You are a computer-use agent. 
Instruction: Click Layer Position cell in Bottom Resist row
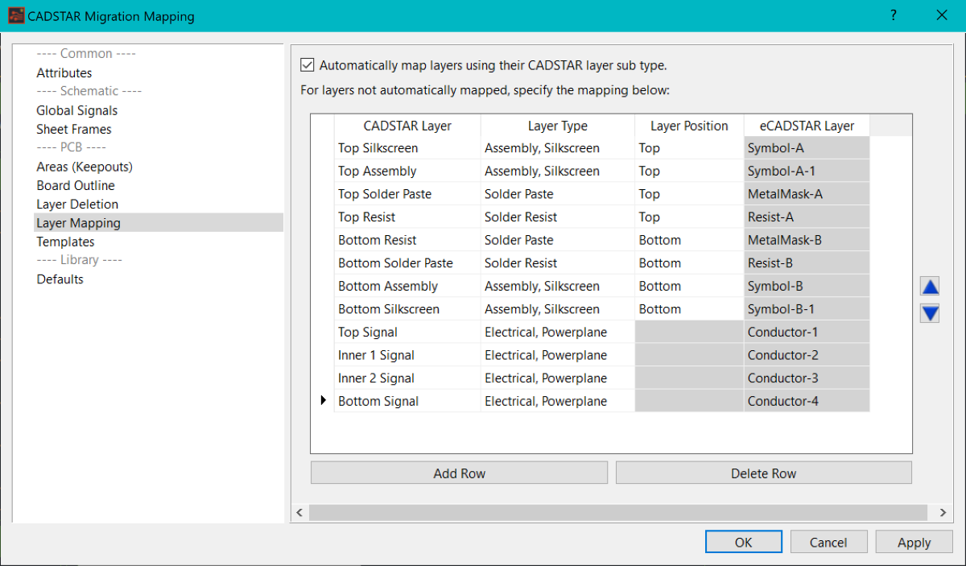coord(689,240)
